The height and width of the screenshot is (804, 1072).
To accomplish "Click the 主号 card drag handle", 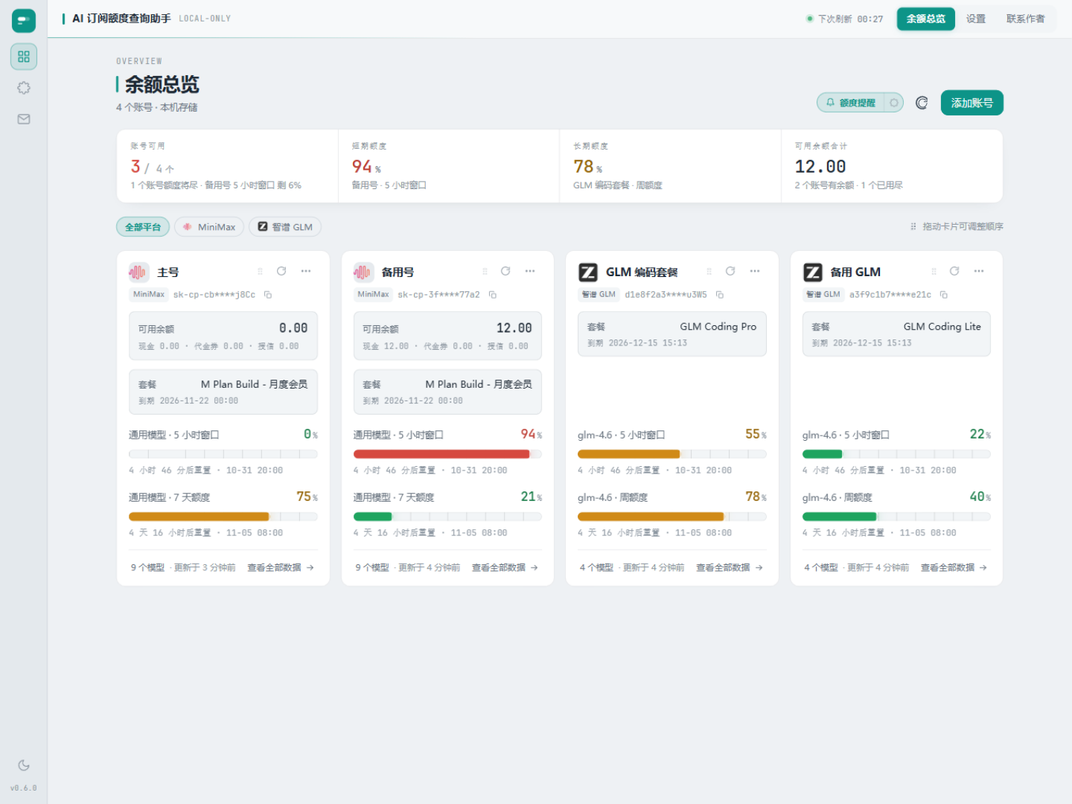I will [x=260, y=271].
